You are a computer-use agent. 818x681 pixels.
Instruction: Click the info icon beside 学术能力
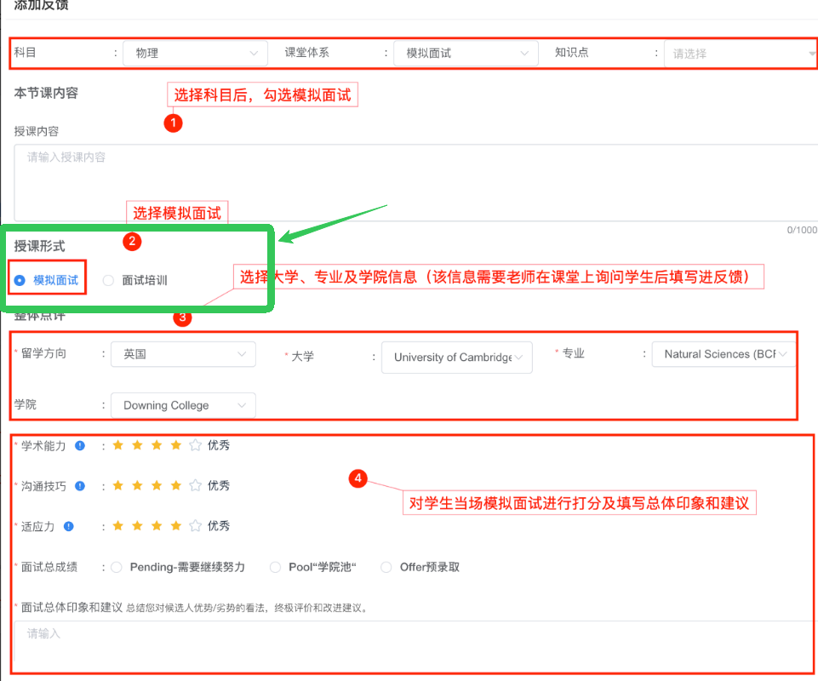79,445
